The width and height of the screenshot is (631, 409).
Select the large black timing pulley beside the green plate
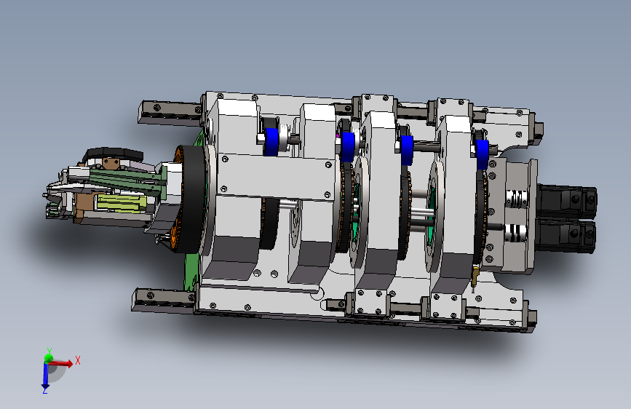tap(192, 199)
